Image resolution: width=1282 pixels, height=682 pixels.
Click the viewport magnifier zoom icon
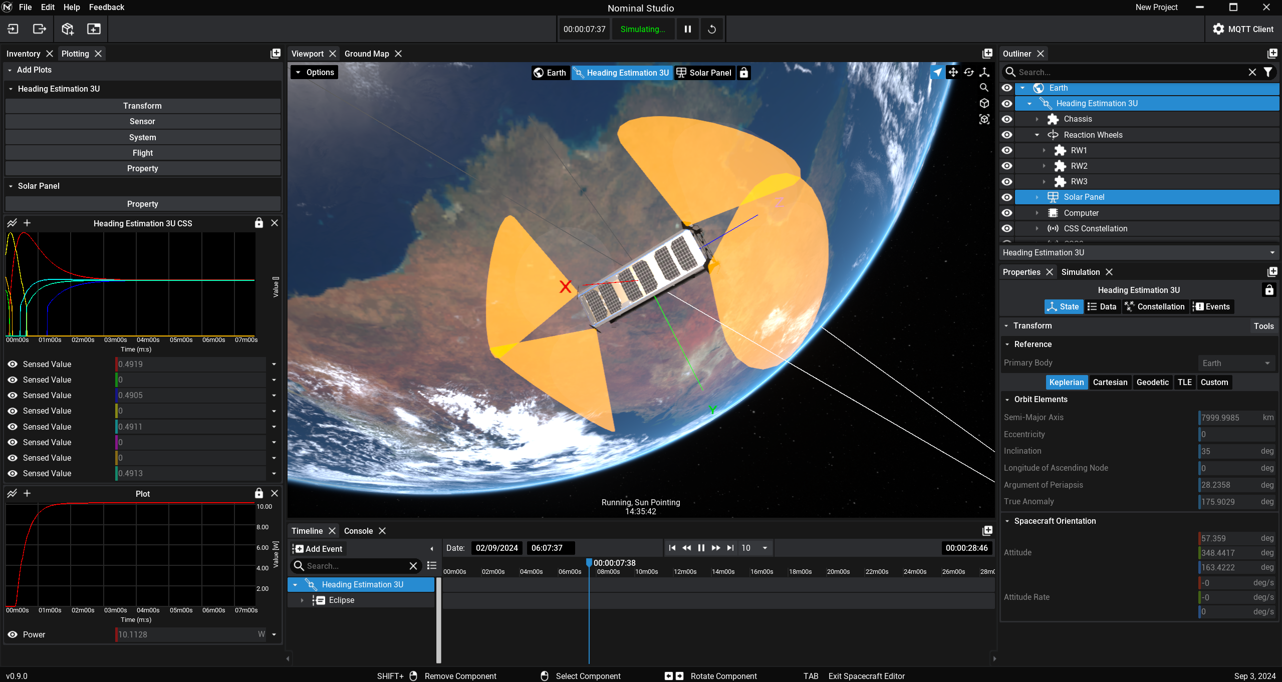click(x=984, y=88)
